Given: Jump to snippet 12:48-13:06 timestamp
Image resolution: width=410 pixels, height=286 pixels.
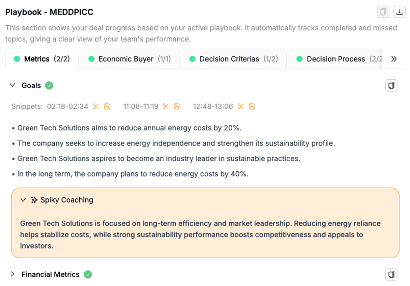Looking at the screenshot, I should point(213,106).
